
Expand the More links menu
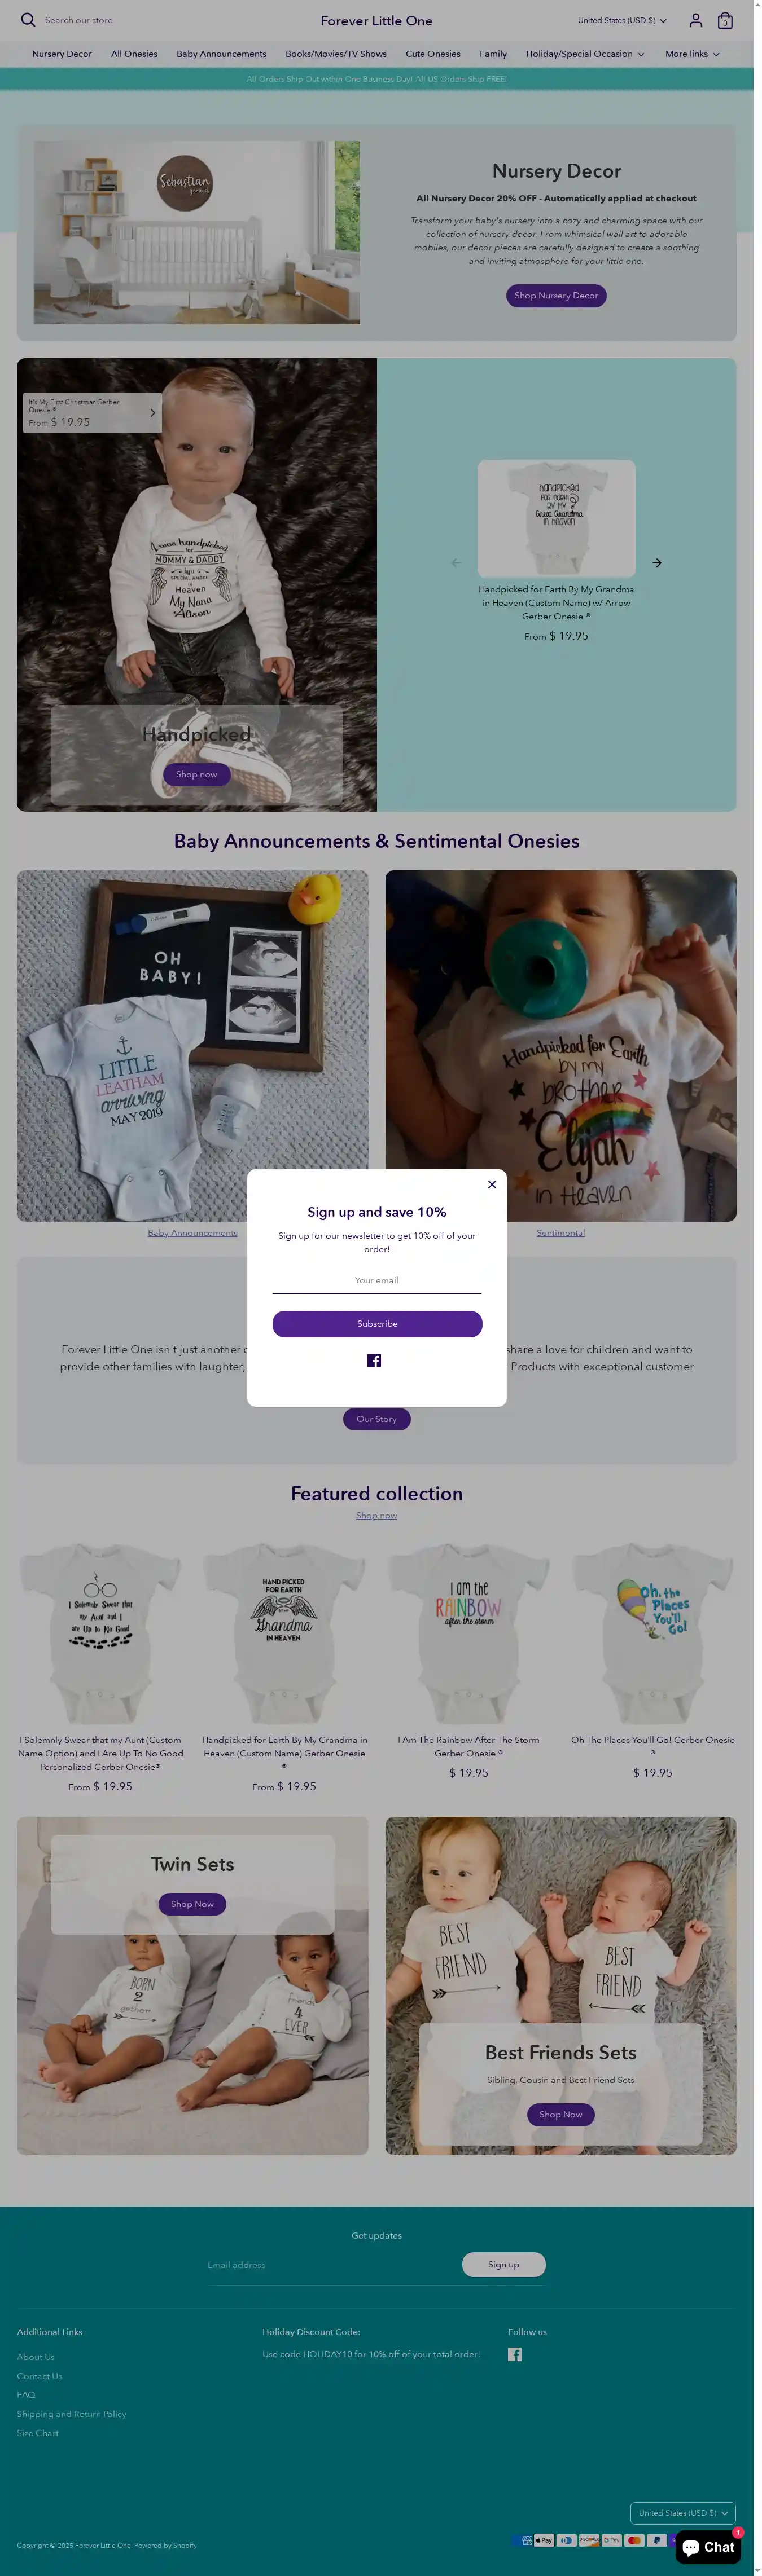(x=692, y=54)
